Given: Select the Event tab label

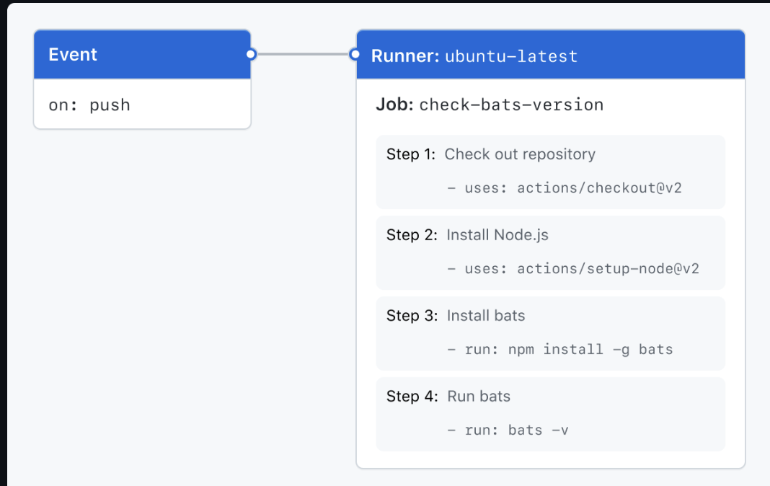Looking at the screenshot, I should click(72, 53).
